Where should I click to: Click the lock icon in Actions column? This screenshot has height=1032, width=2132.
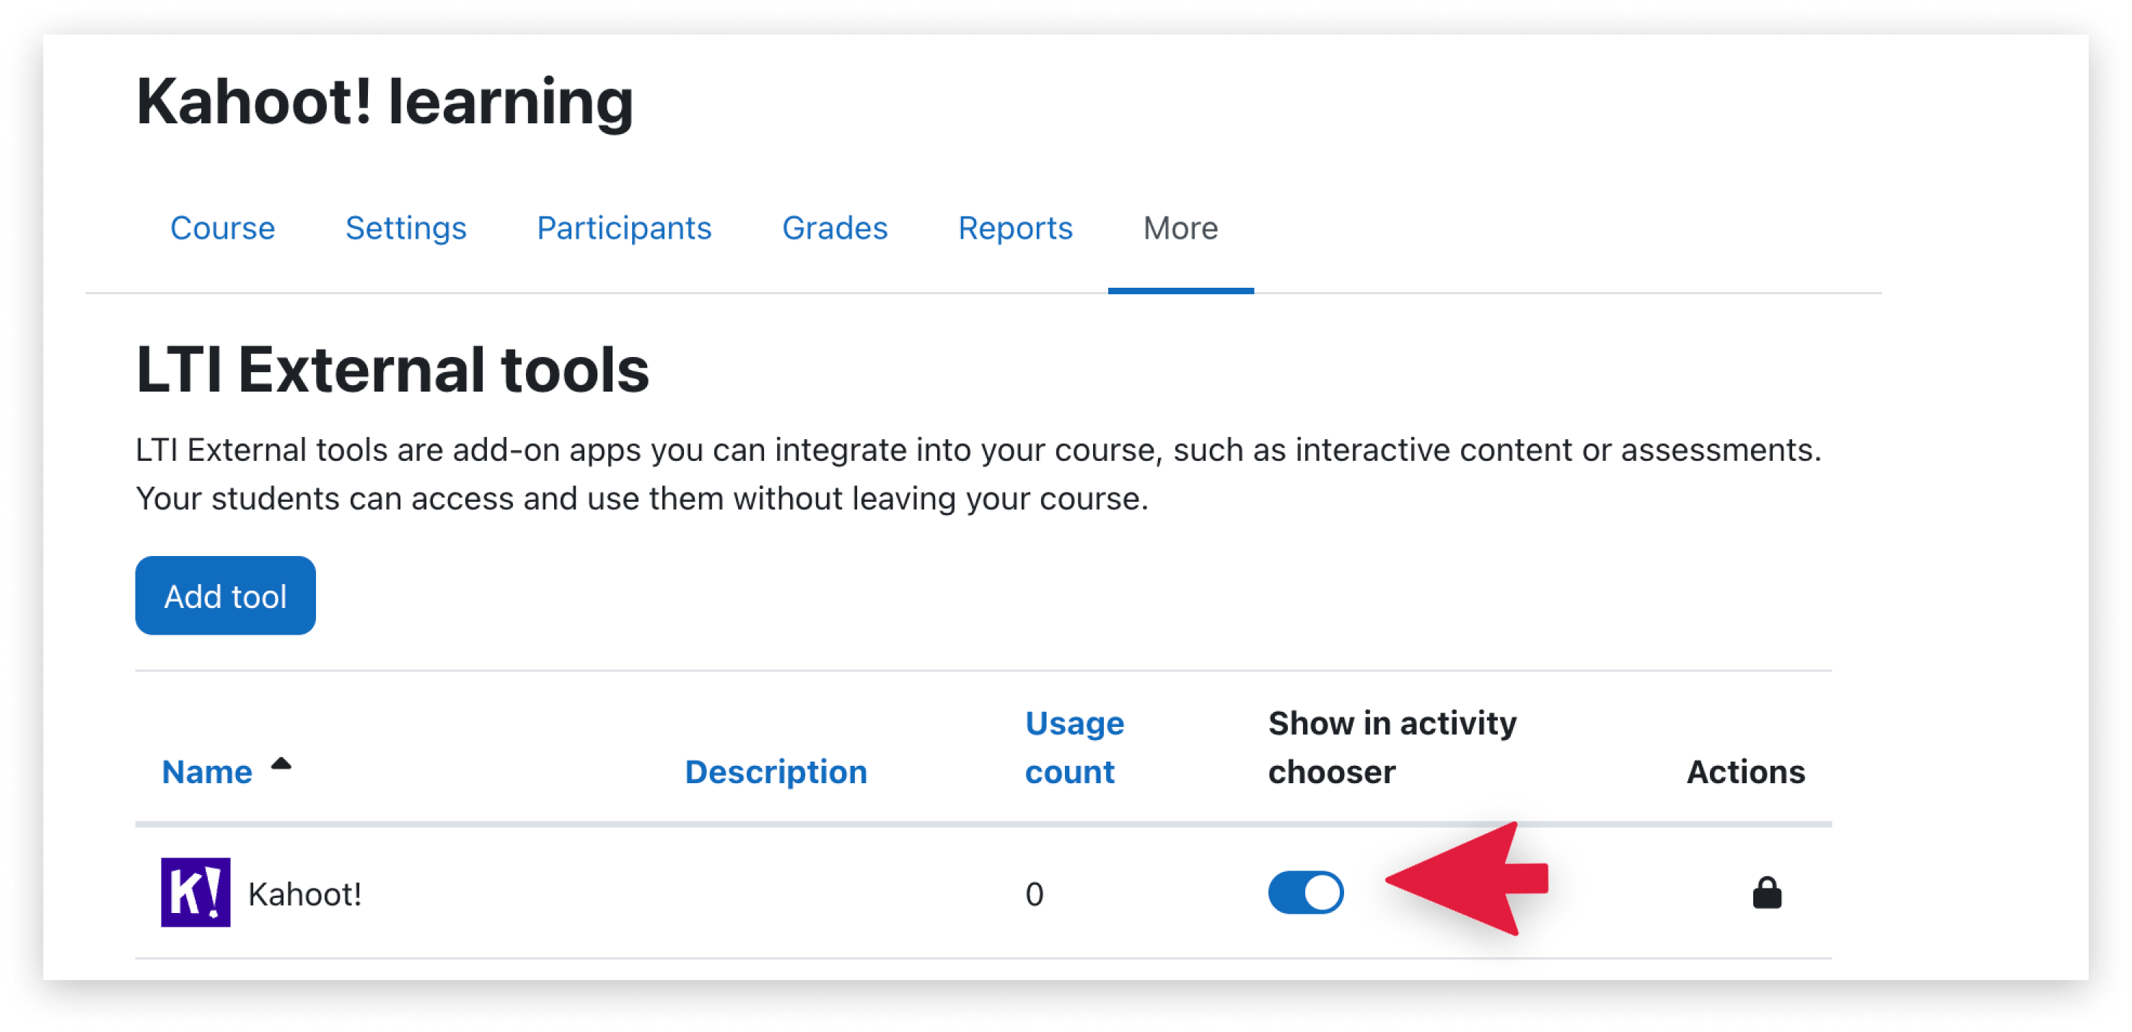pos(1766,892)
